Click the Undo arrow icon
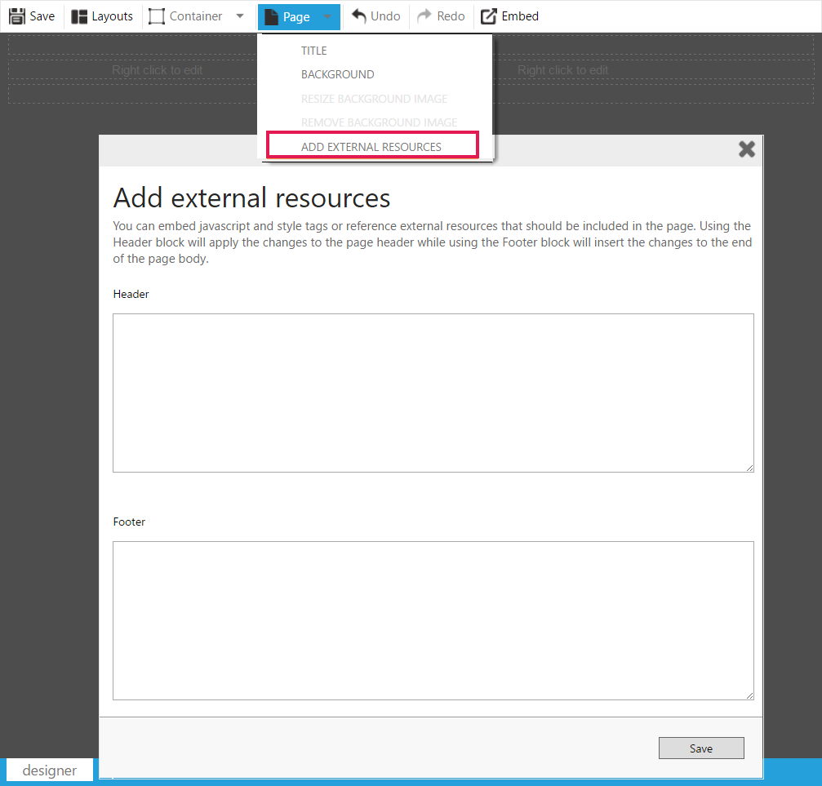 coord(359,16)
